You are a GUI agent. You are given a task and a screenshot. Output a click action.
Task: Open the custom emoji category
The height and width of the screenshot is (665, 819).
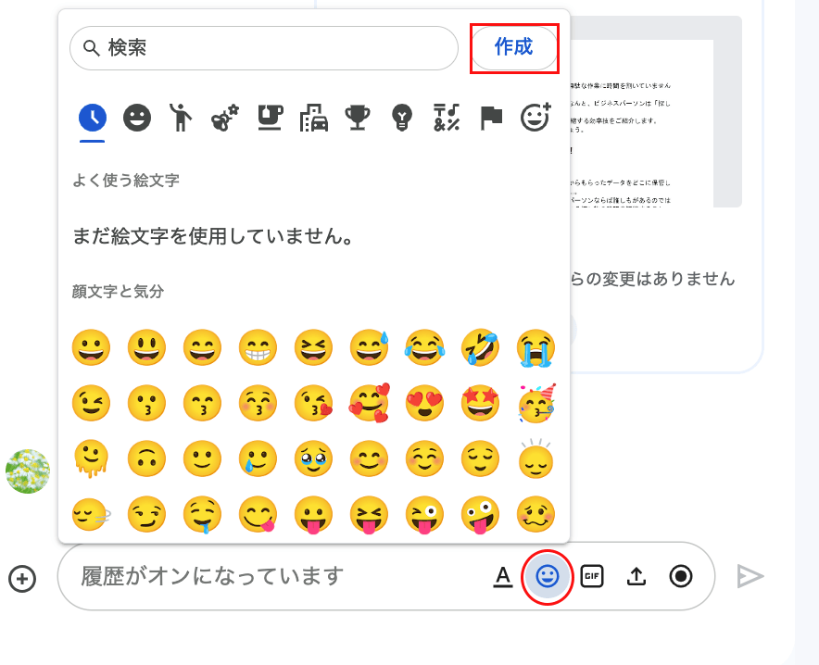535,118
